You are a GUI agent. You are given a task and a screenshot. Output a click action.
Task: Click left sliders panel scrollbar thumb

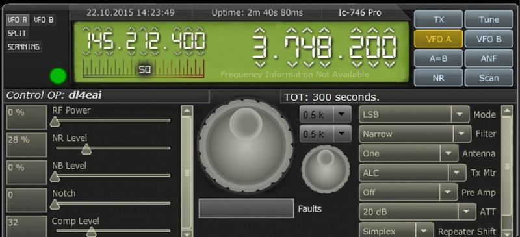click(187, 173)
